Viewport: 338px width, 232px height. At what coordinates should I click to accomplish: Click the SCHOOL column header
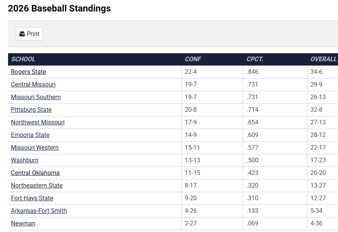coord(23,59)
